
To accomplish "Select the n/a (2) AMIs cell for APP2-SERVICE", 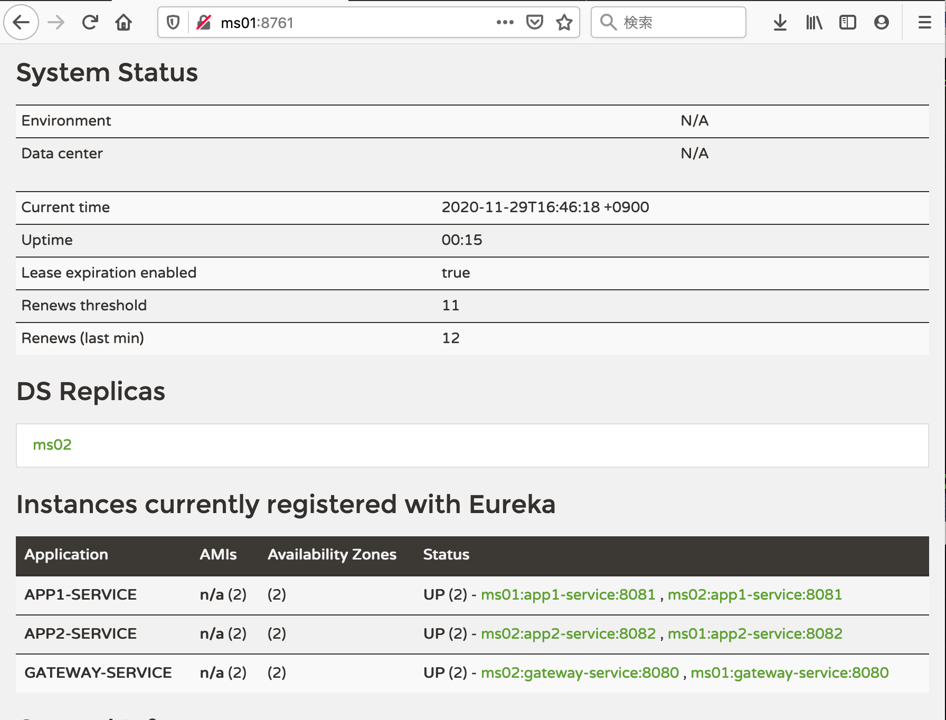I will 223,633.
